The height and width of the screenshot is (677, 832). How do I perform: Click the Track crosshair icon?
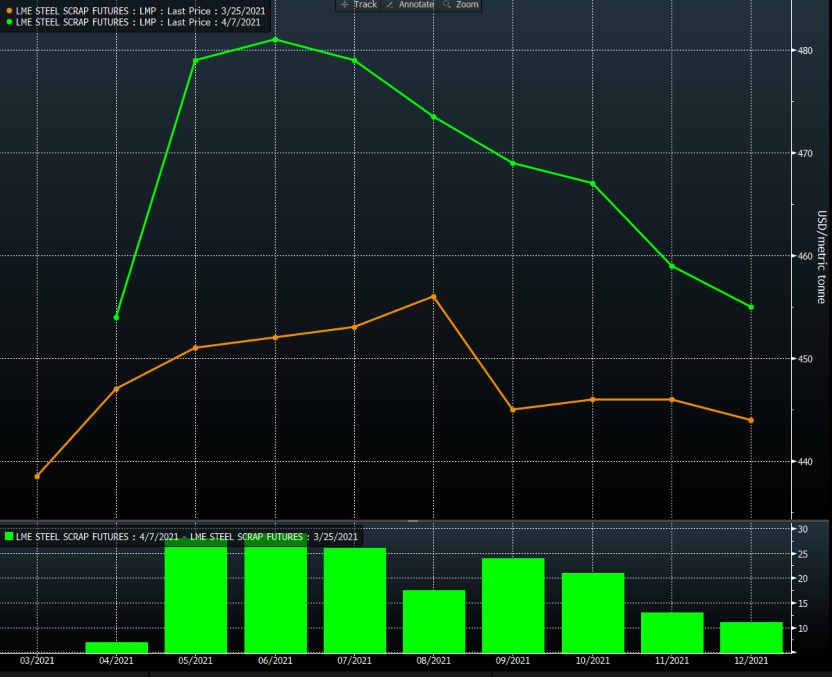[344, 5]
